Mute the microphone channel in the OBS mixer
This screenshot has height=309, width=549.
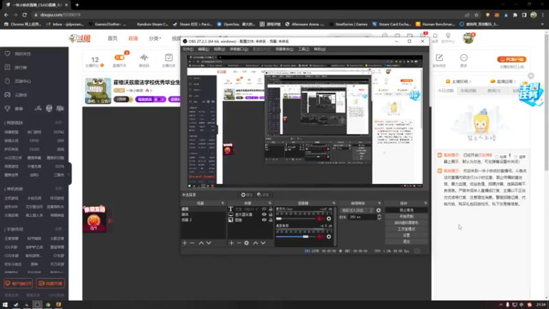point(320,218)
